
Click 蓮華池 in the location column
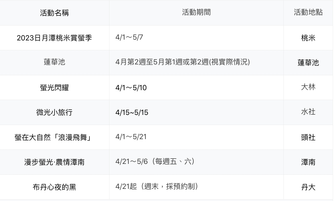(x=308, y=63)
